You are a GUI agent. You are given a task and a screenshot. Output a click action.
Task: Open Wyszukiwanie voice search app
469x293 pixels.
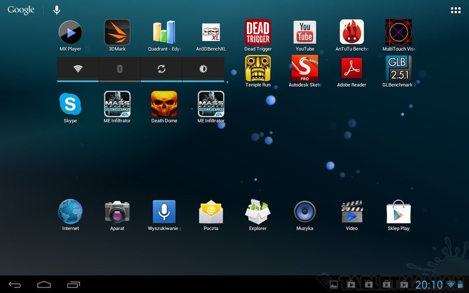coord(164,212)
